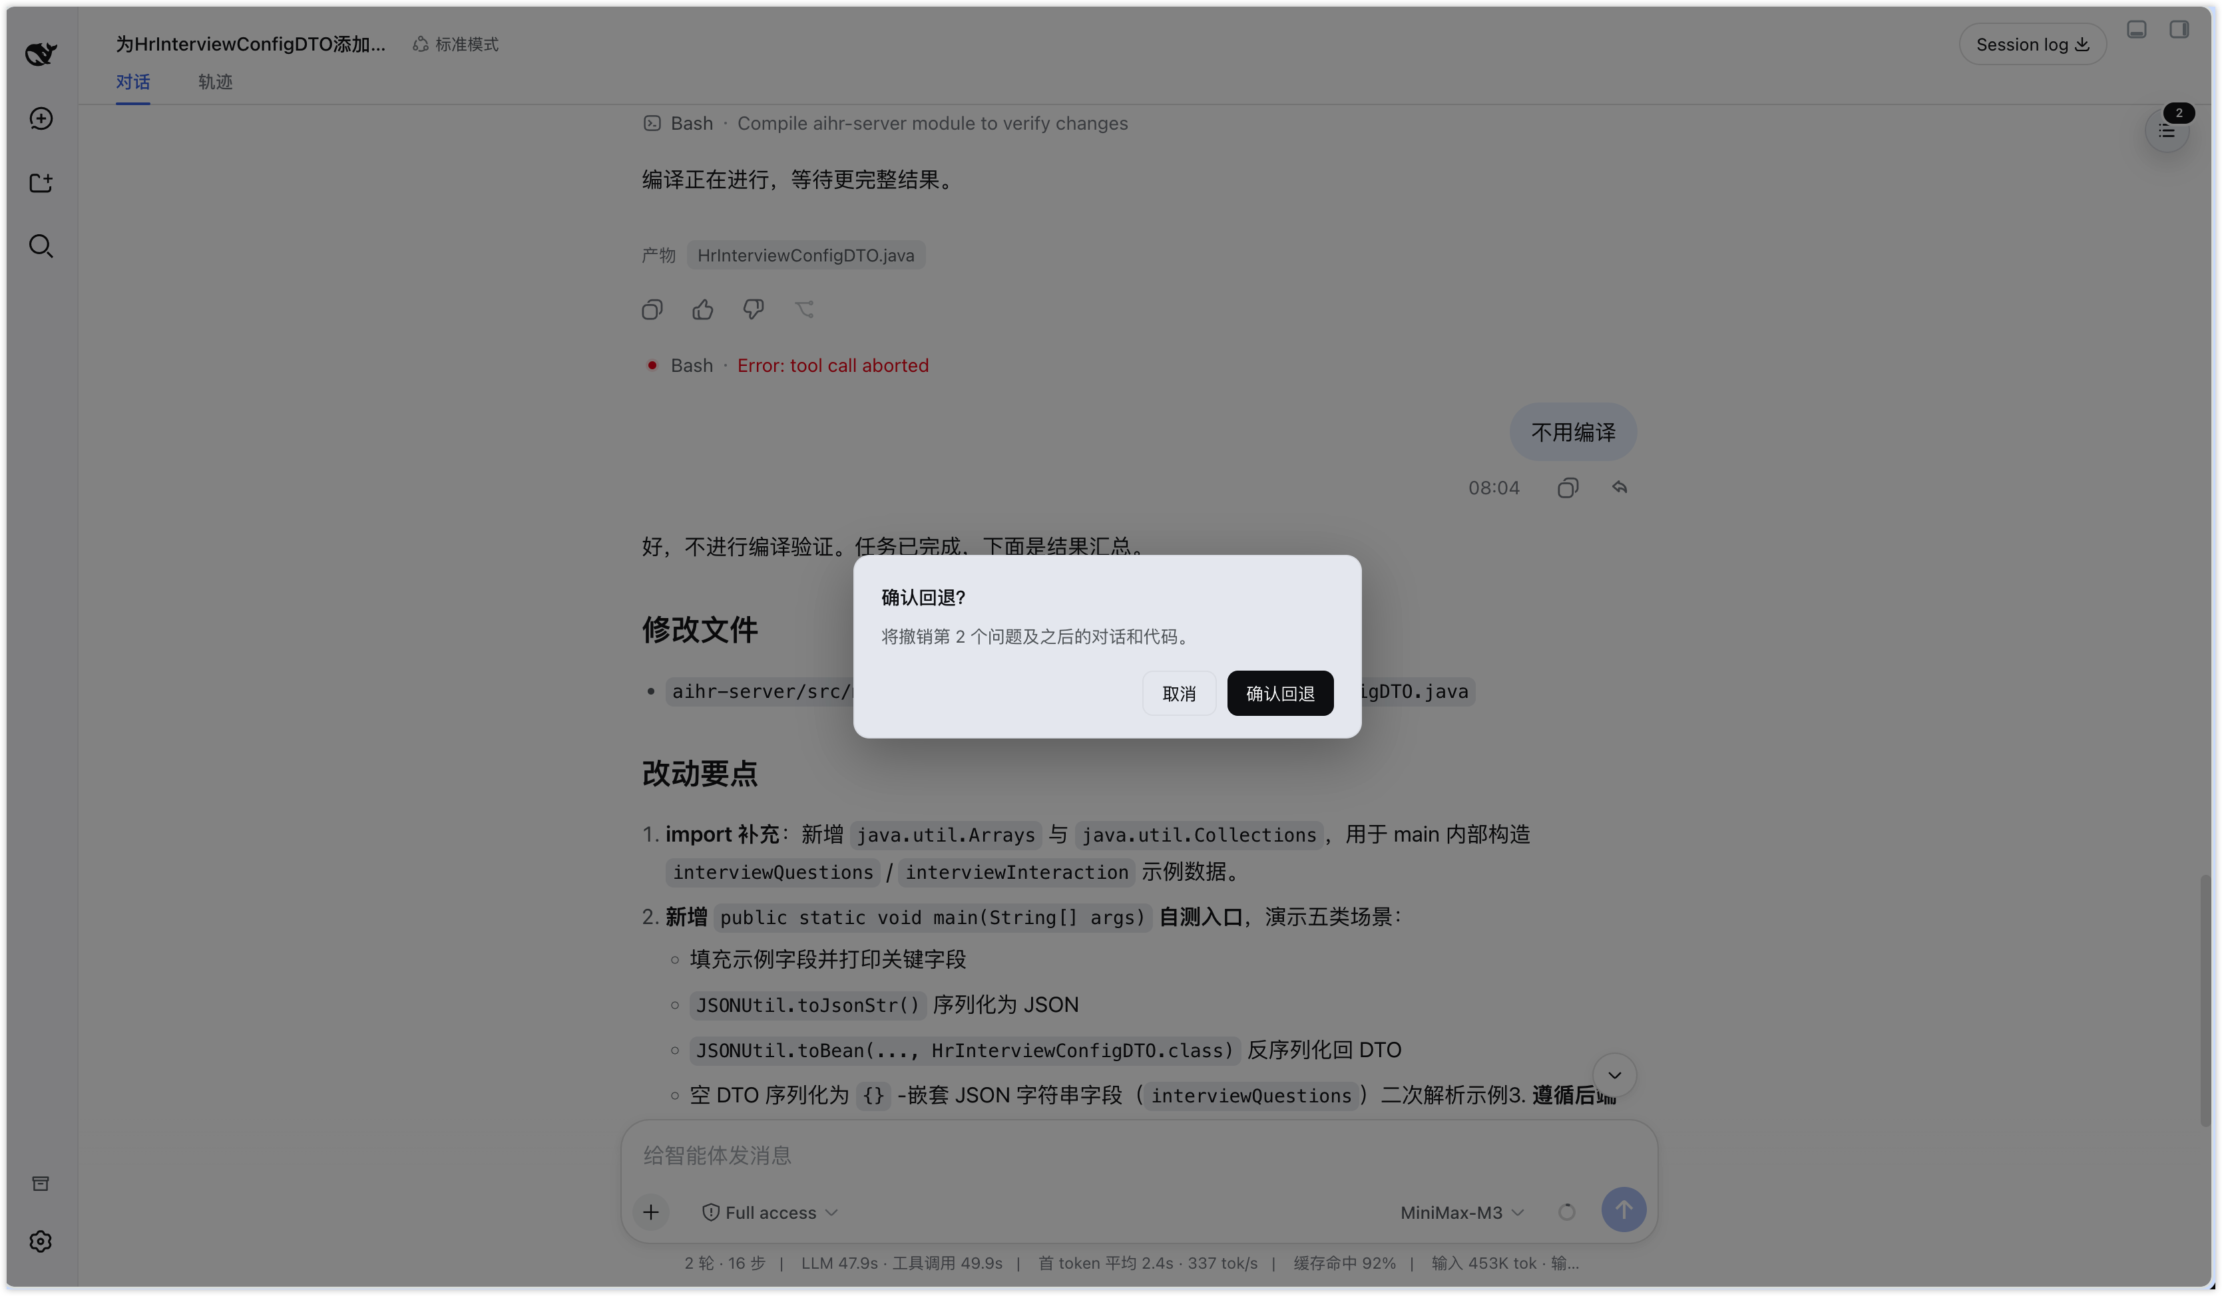
Task: Give thumbs down to the response
Action: (x=753, y=309)
